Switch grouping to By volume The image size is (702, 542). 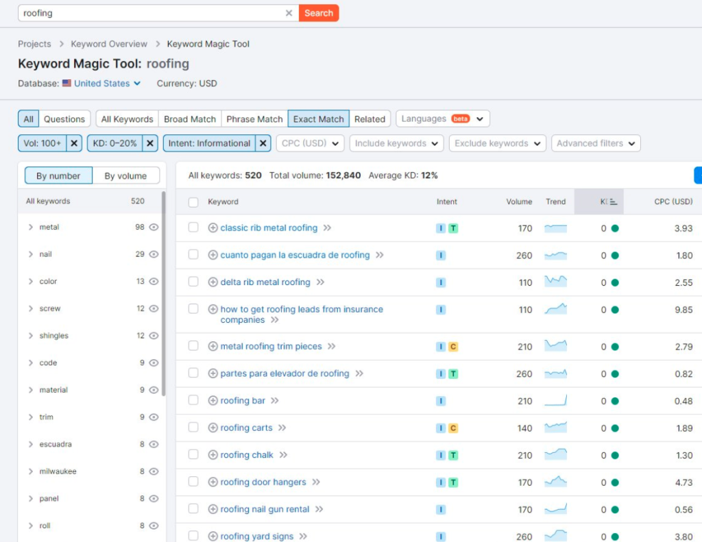click(126, 176)
